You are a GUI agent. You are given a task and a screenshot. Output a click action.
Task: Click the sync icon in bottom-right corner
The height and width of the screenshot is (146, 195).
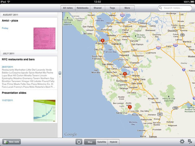tap(190, 142)
